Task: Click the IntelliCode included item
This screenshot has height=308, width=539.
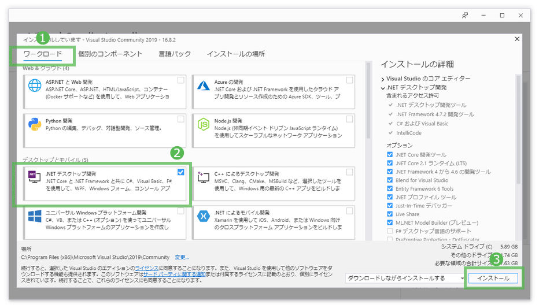Action: [409, 133]
